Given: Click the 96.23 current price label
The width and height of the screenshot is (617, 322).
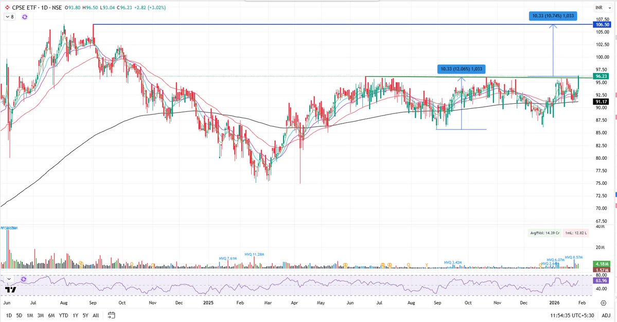Looking at the screenshot, I should tap(601, 76).
